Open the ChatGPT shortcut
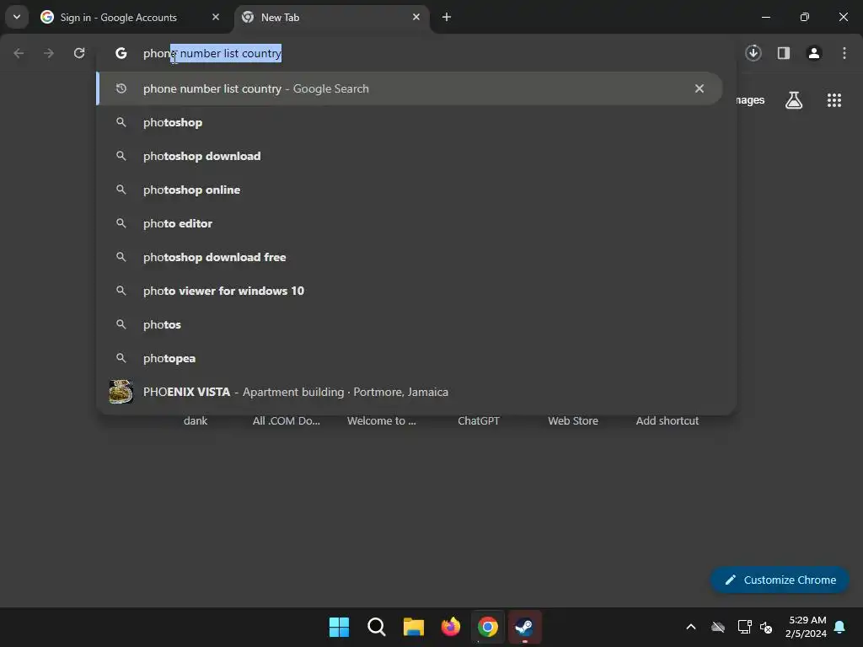 tap(479, 421)
